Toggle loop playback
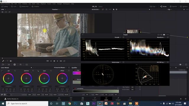 64,61
